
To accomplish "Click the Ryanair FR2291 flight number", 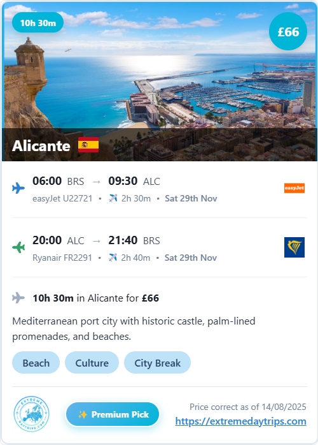I will (62, 258).
